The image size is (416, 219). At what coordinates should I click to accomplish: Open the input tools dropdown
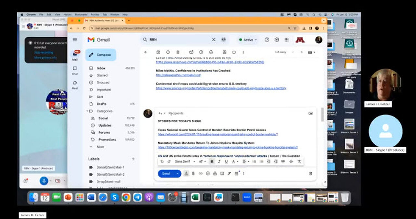[x=311, y=52]
